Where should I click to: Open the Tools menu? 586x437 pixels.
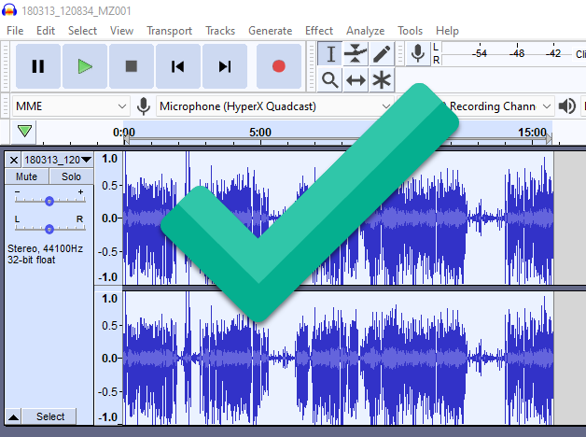[x=410, y=31]
